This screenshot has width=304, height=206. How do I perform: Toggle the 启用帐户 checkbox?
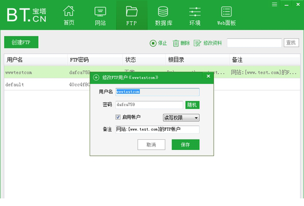click(118, 117)
